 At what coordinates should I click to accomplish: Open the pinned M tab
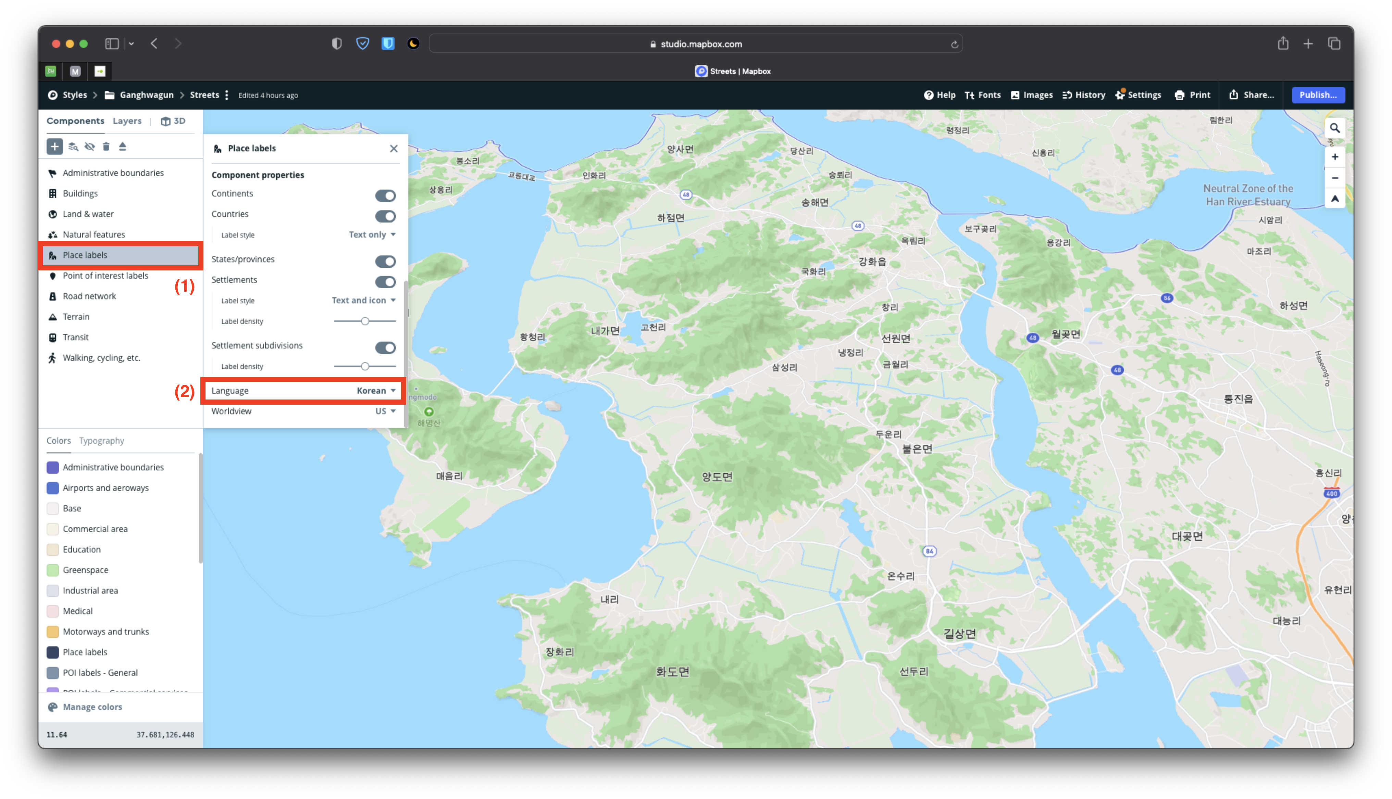(x=75, y=71)
